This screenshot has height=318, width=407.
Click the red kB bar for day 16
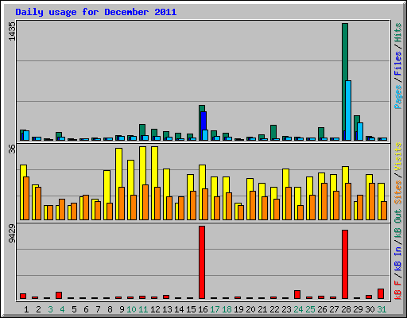202,262
